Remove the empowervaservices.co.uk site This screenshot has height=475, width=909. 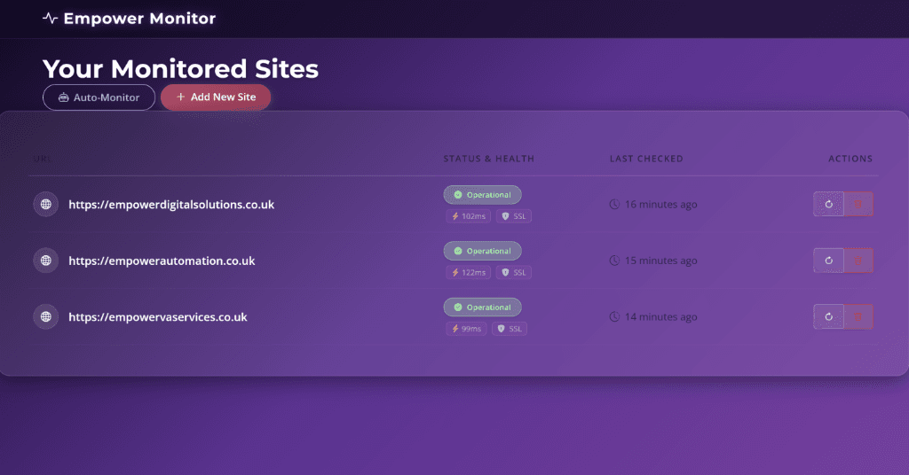tap(858, 316)
